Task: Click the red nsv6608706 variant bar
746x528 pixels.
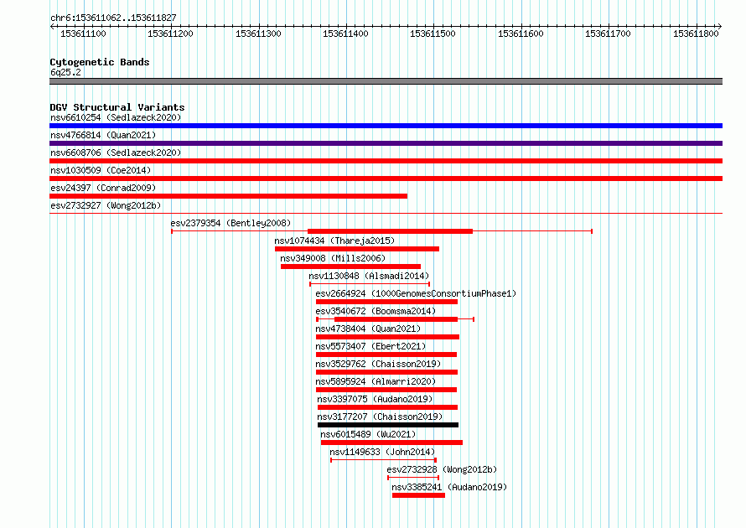Action: (386, 161)
